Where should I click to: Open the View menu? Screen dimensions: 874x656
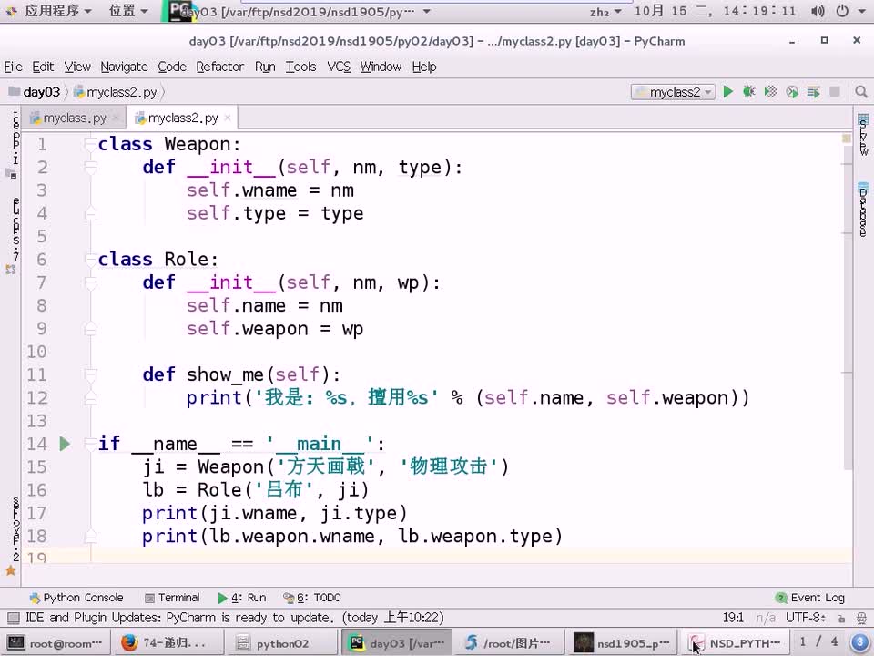pyautogui.click(x=76, y=67)
